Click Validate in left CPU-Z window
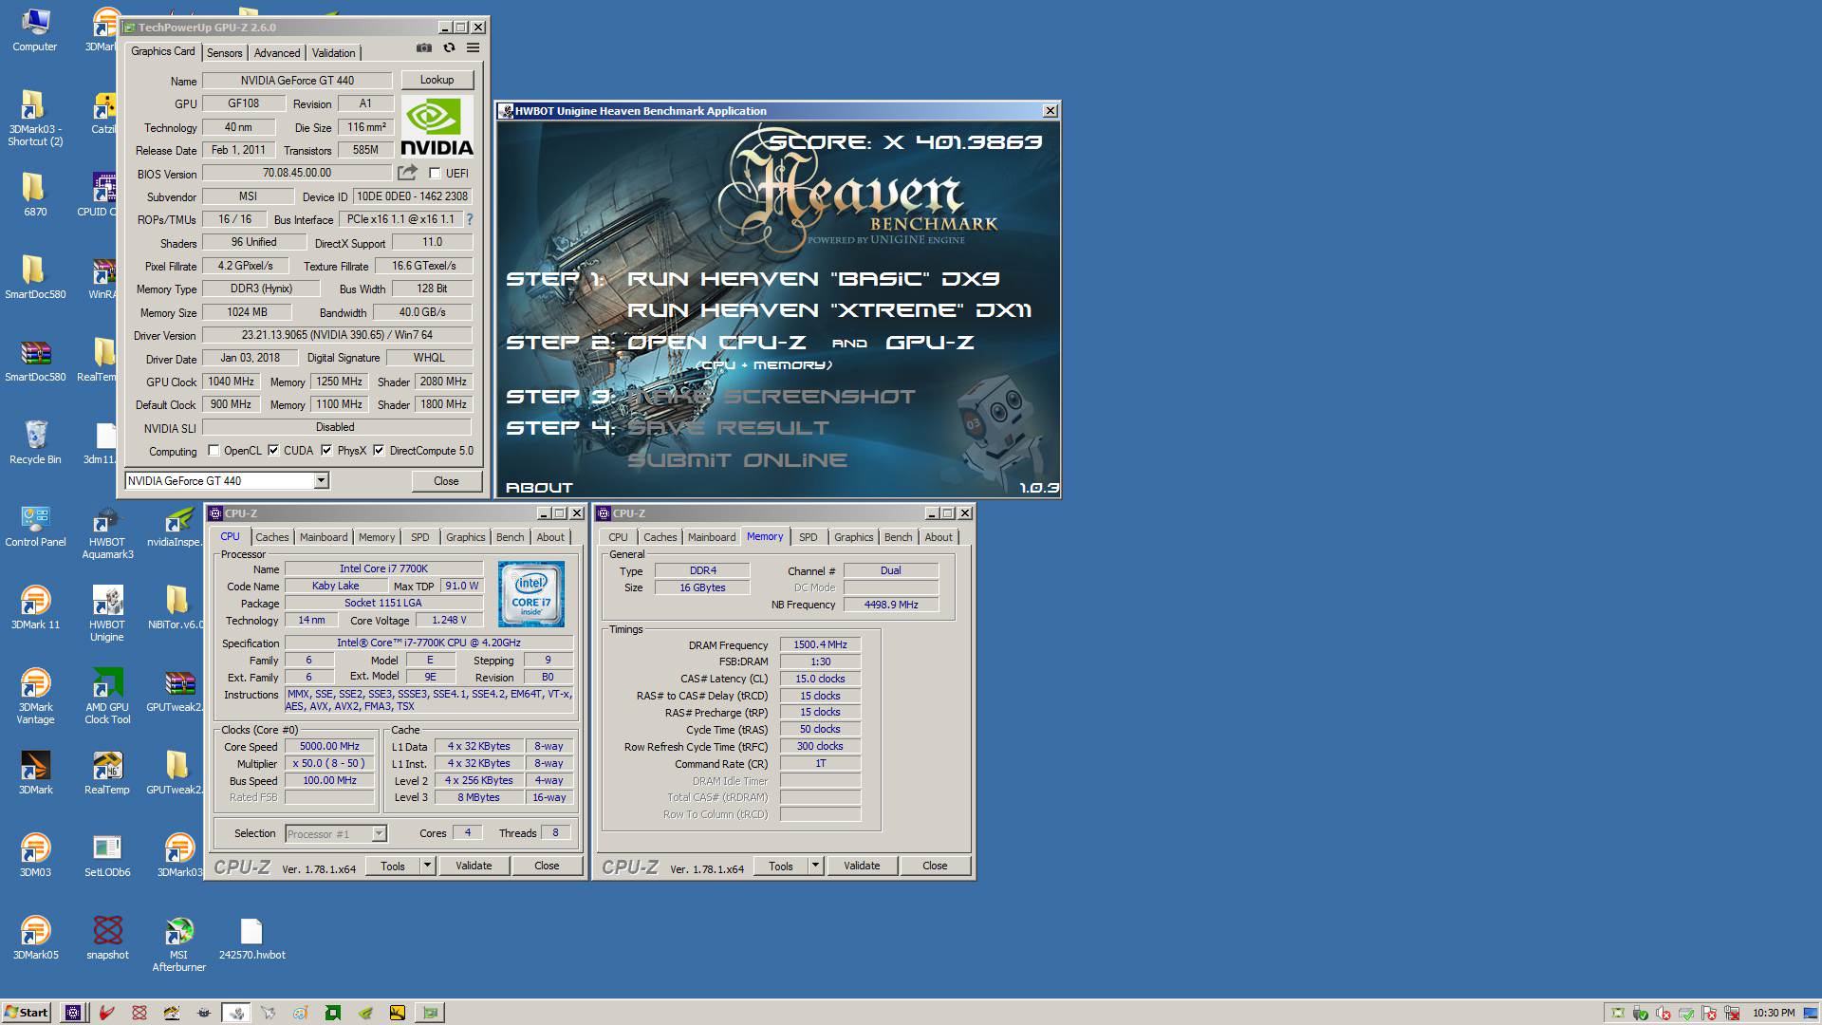Screen dimensions: 1822x1025 pyautogui.click(x=474, y=866)
